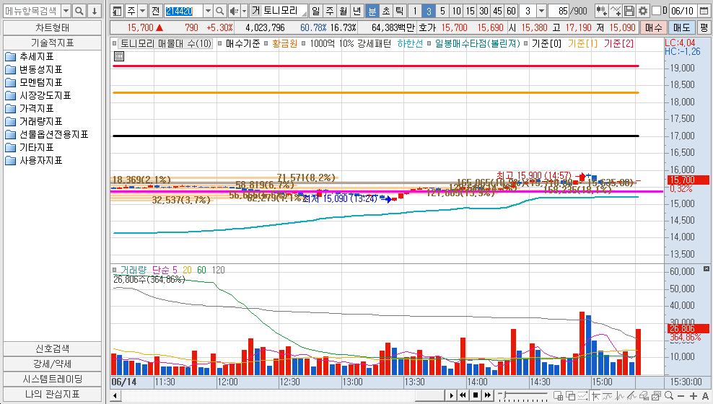Click the A text tool icon
Viewport: 713px width, 404px height.
coord(705,396)
